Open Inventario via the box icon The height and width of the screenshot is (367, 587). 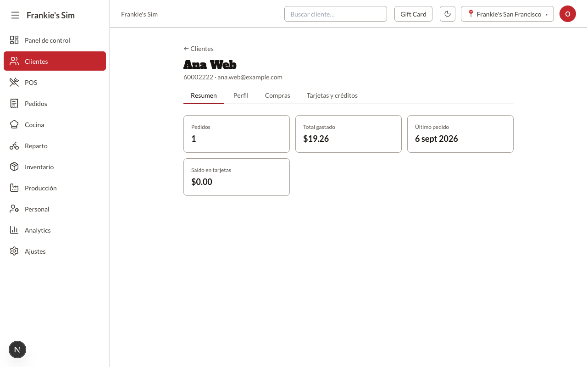point(14,167)
